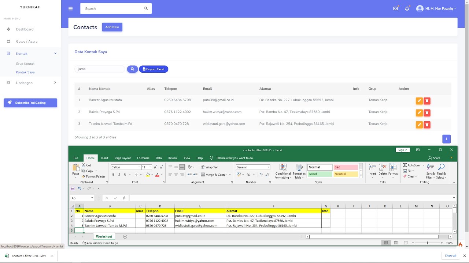Switch to Page Layout view in Excel's status bar
This screenshot has height=263, width=469.
396,243
